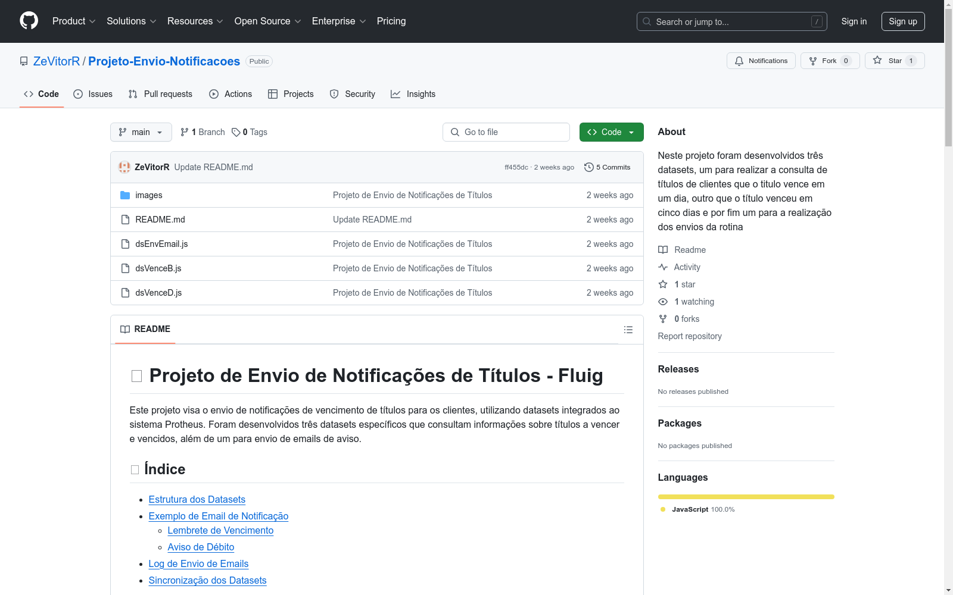Open the Sincronização dos Datasets link
Viewport: 953px width, 595px height.
point(207,581)
